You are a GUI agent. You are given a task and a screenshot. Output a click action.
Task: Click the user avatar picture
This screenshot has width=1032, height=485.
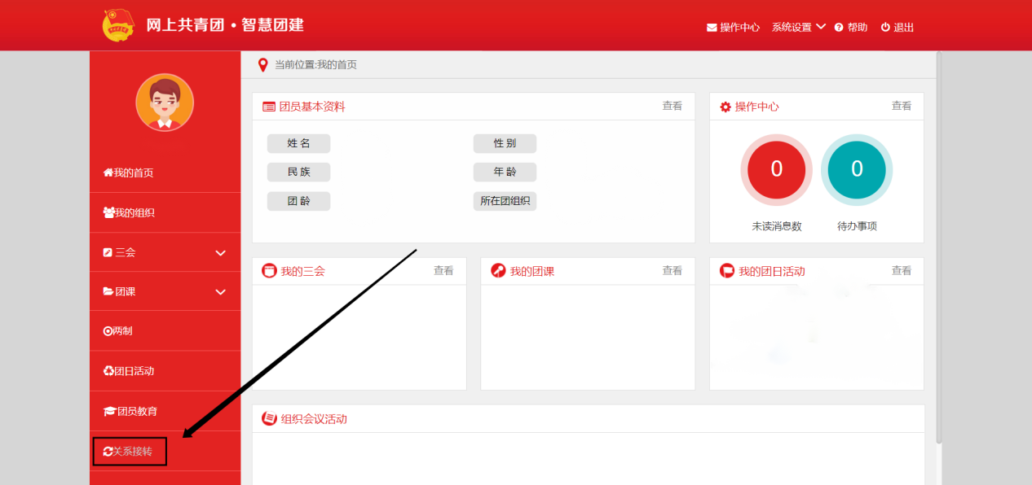click(x=165, y=103)
